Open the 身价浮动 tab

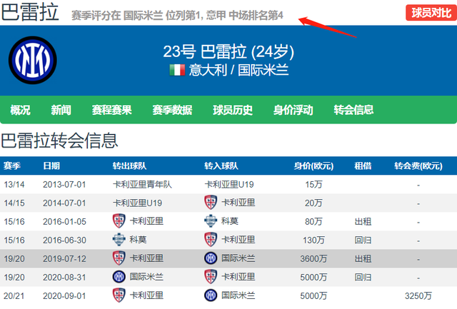(293, 110)
